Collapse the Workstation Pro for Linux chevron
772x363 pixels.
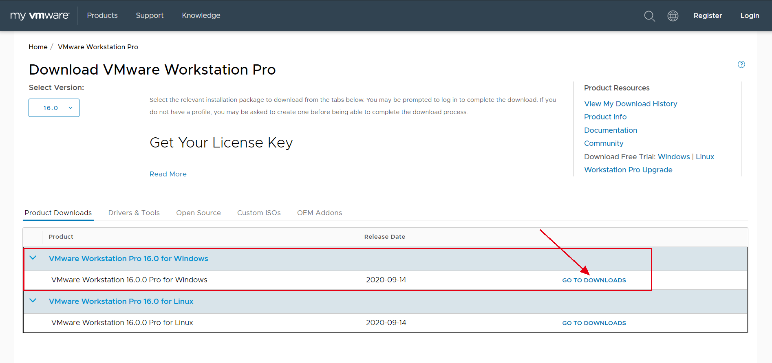pos(33,301)
